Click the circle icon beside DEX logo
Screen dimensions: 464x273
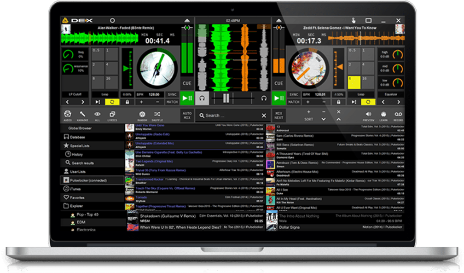[x=112, y=20]
